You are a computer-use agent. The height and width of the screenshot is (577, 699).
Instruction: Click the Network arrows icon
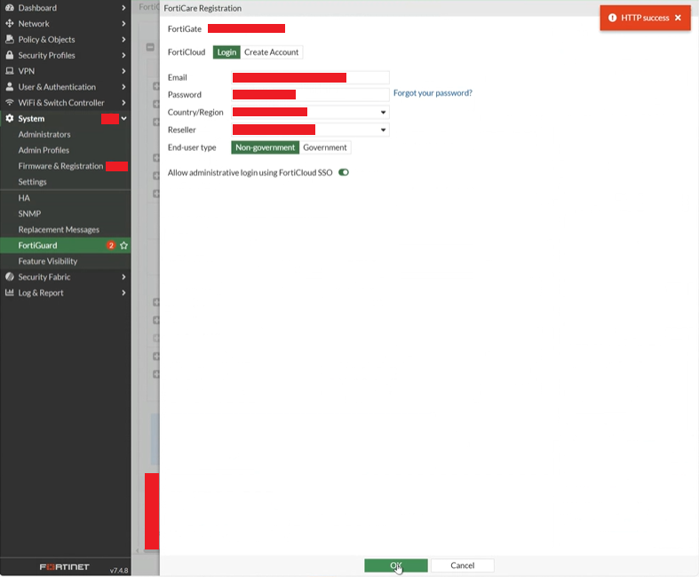[10, 23]
